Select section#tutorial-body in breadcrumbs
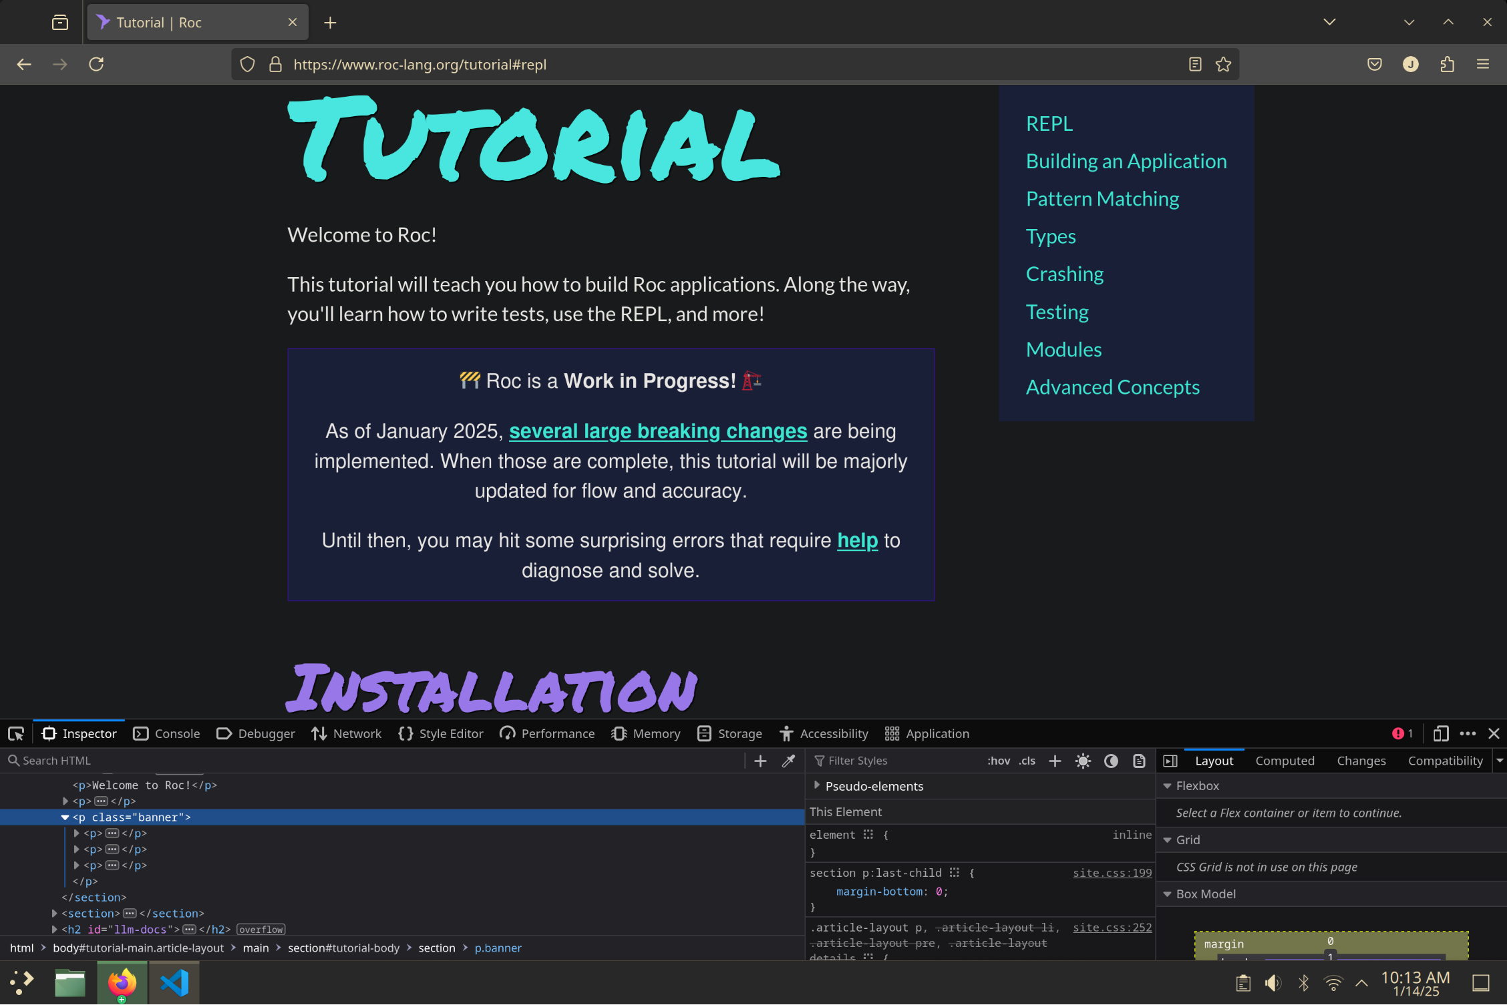 click(x=343, y=949)
